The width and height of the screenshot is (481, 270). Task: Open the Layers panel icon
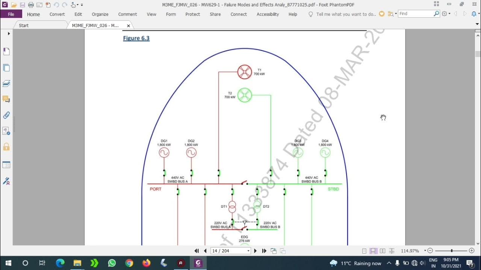[6, 84]
